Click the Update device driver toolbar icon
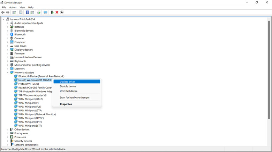Viewport: 272px width, 152px height. click(x=52, y=12)
